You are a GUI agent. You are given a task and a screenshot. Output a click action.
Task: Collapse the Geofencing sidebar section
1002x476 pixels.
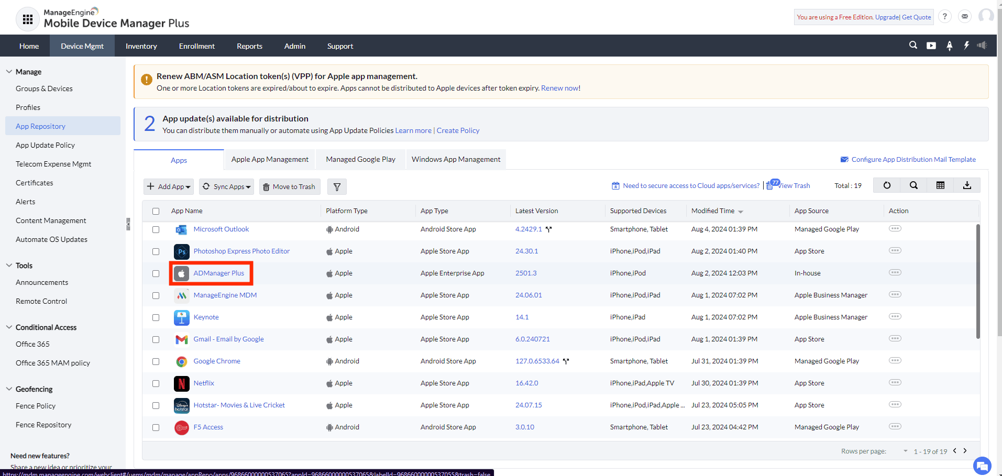pyautogui.click(x=9, y=389)
